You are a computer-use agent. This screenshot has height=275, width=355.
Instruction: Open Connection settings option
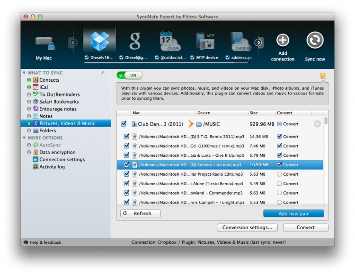pos(62,160)
